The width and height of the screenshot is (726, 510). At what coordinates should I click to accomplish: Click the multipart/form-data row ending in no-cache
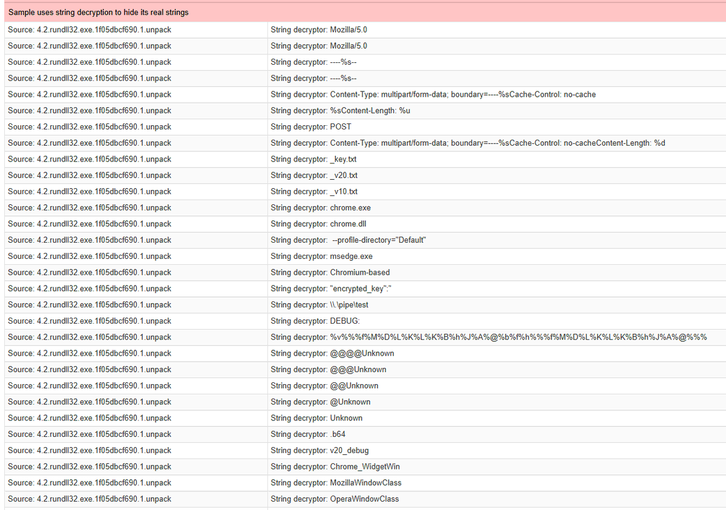pyautogui.click(x=497, y=94)
